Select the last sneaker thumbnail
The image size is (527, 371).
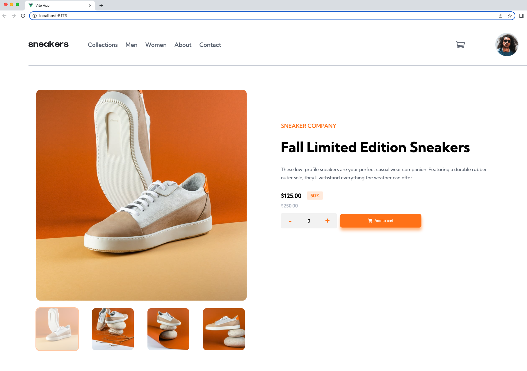[224, 329]
